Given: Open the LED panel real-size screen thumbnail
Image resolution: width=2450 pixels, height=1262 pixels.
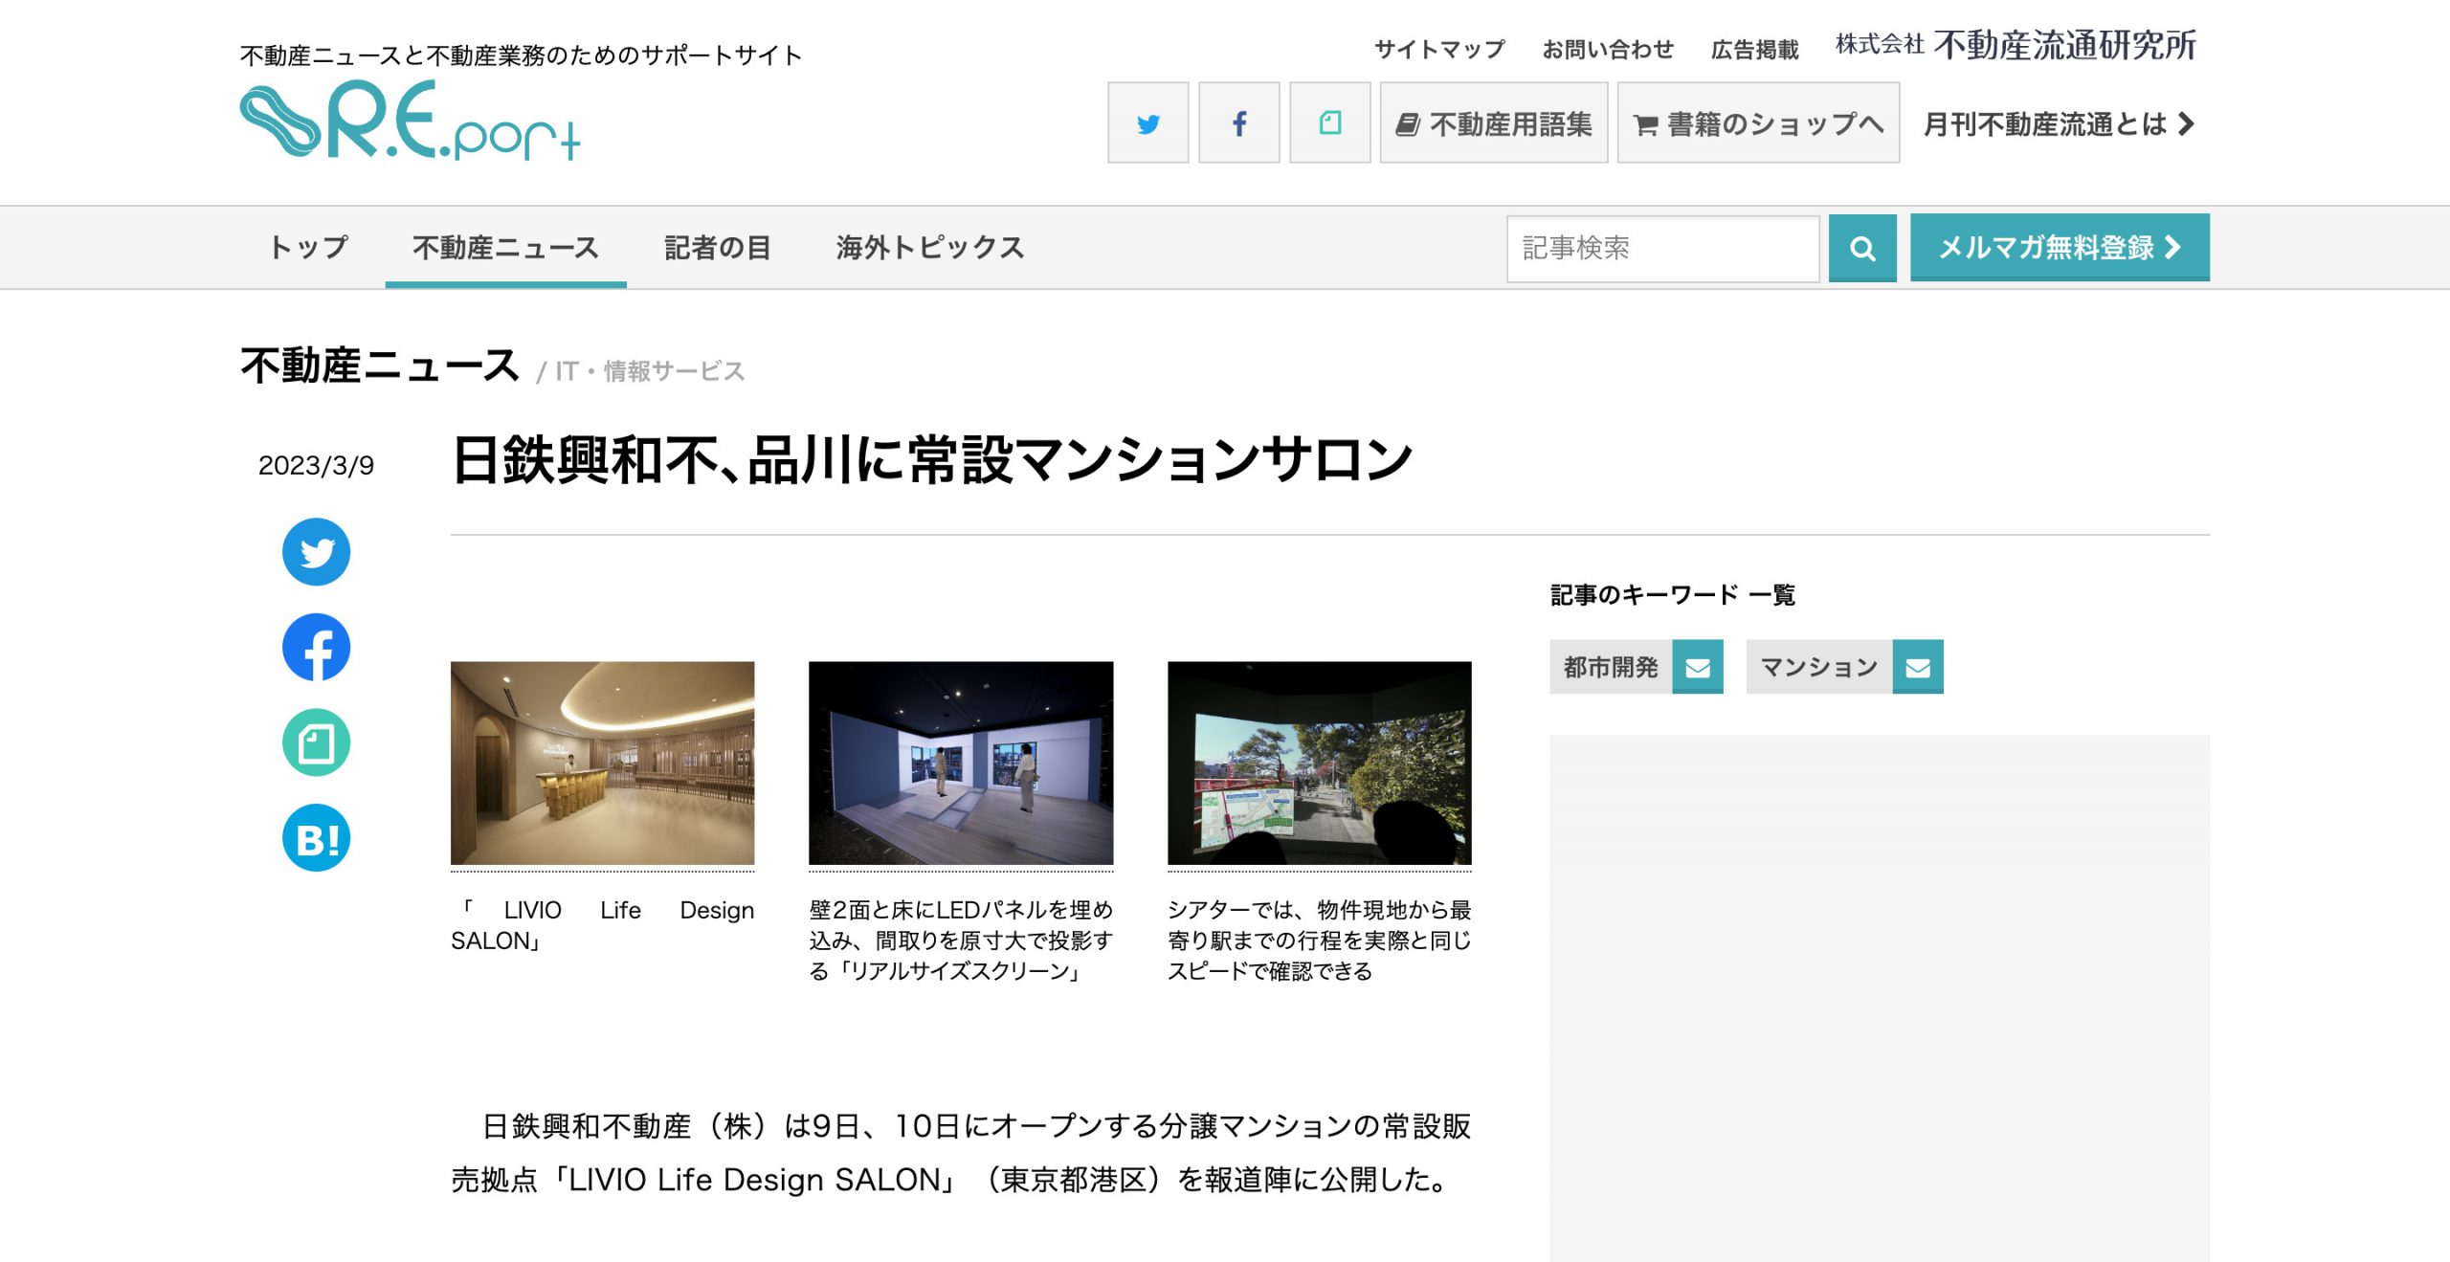Looking at the screenshot, I should click(x=961, y=763).
